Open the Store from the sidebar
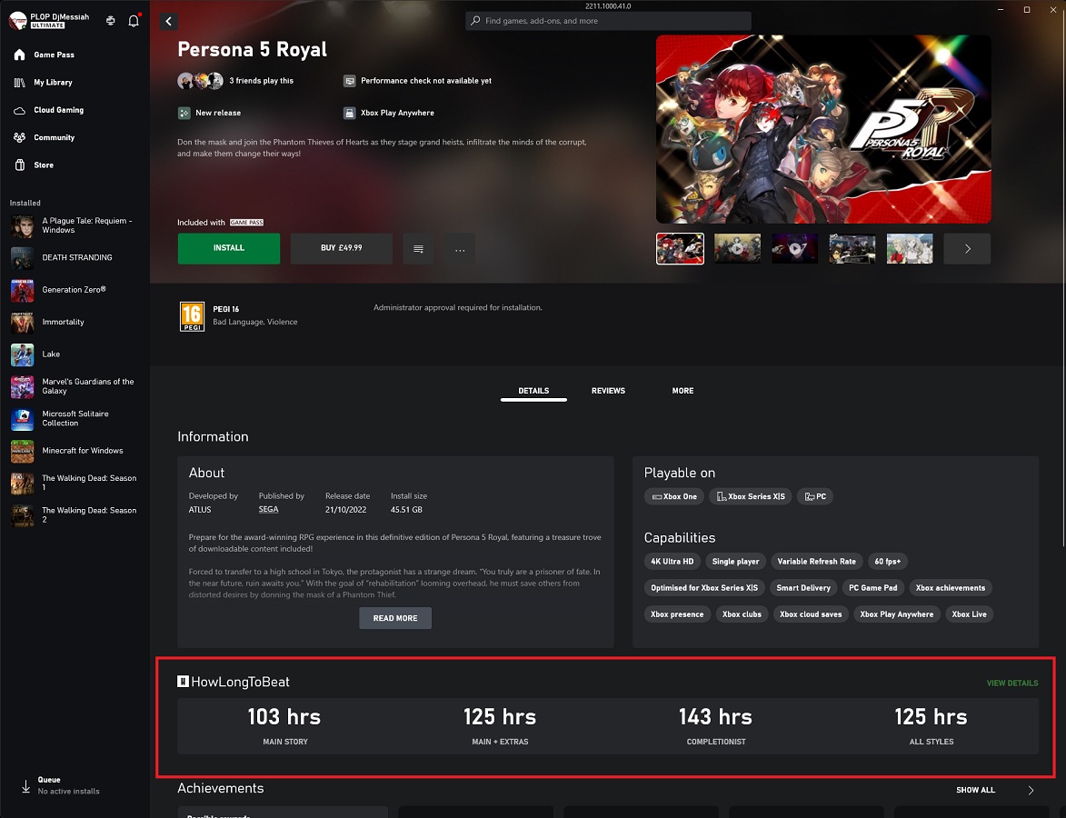Viewport: 1066px width, 818px height. (x=41, y=165)
